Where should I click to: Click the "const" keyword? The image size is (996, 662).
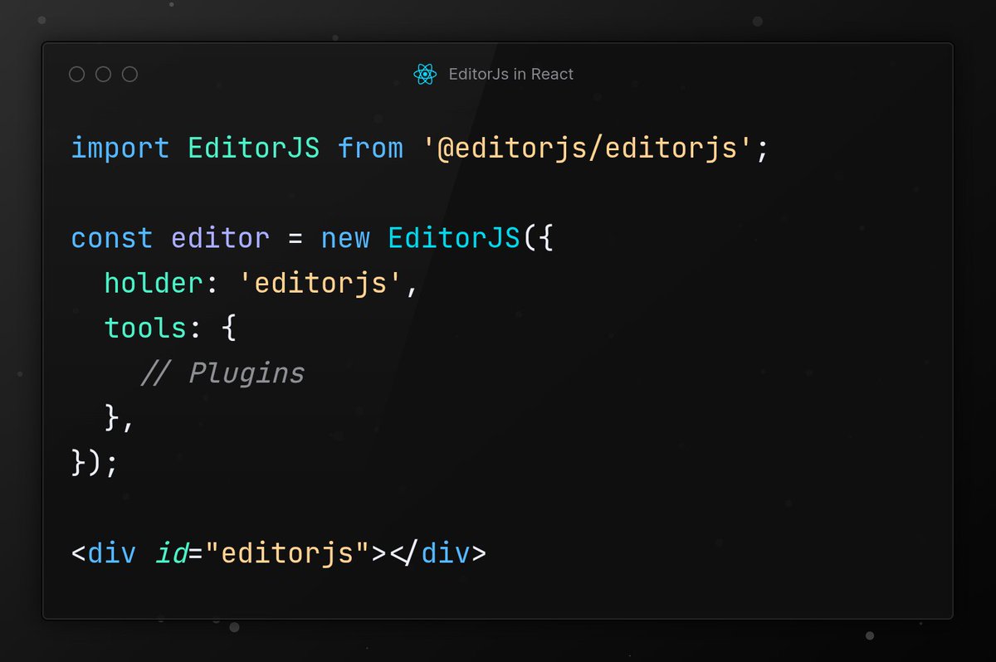[112, 239]
